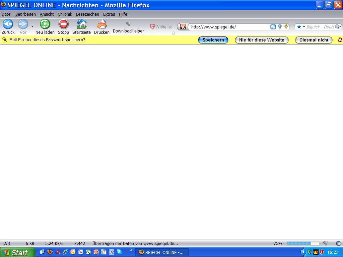This screenshot has height=257, width=343.
Task: Click the red shield tray icon
Action: click(322, 252)
